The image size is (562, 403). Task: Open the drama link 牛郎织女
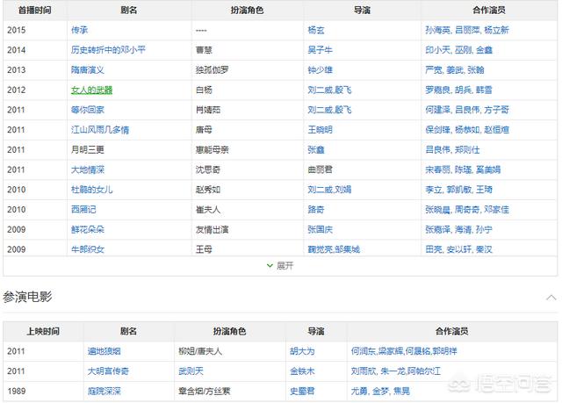click(88, 249)
